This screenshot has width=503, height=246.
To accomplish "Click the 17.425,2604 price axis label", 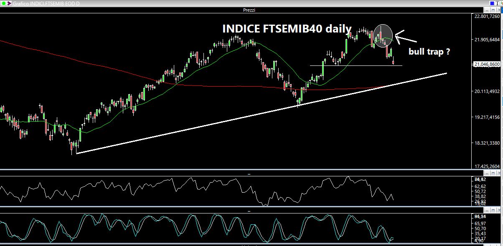I will coord(487,166).
